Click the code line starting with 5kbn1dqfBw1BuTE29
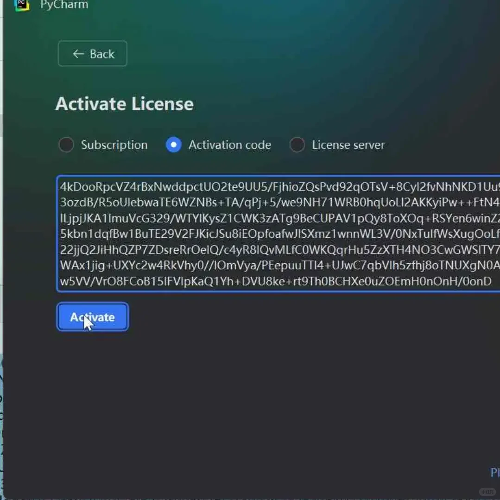The image size is (500, 500). pyautogui.click(x=279, y=234)
